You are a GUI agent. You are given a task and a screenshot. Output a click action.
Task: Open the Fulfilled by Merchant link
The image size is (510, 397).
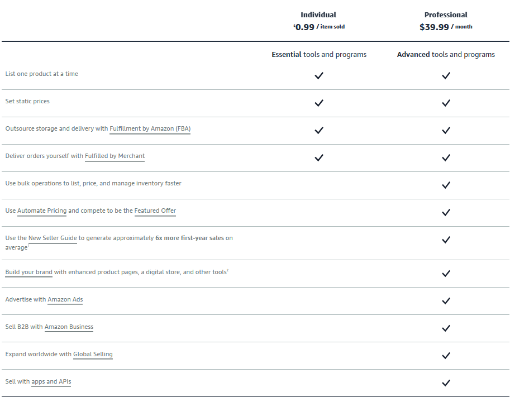click(115, 156)
